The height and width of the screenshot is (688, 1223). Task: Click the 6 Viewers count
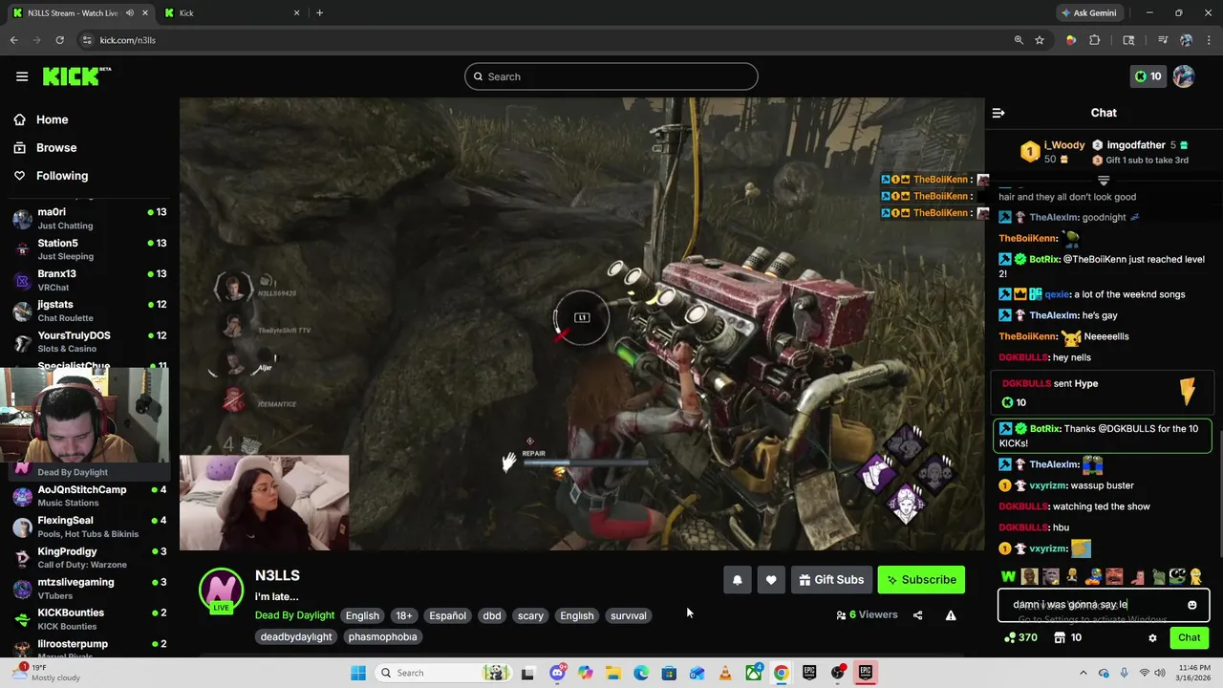[867, 615]
